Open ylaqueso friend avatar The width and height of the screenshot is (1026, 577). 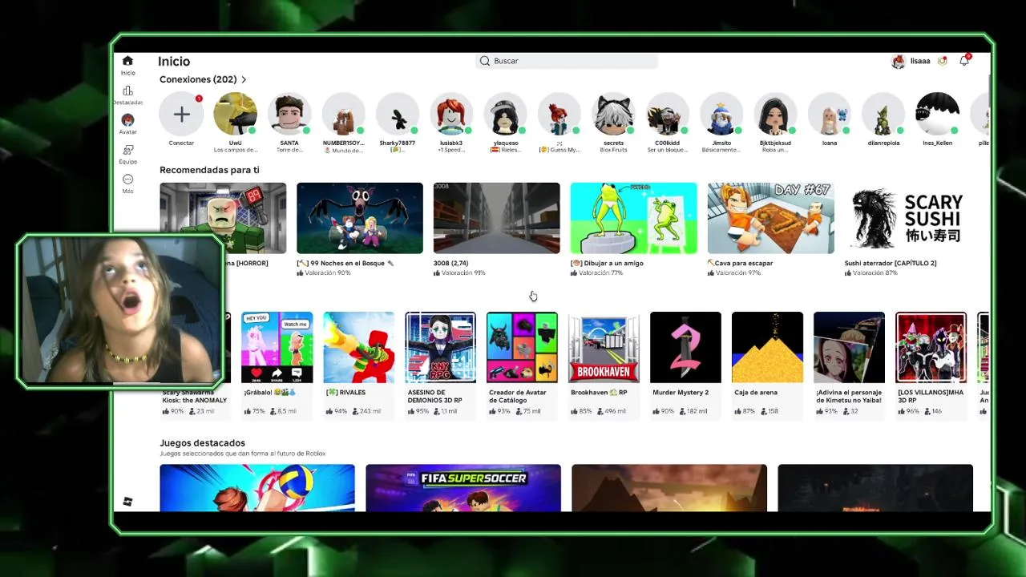[x=506, y=115]
